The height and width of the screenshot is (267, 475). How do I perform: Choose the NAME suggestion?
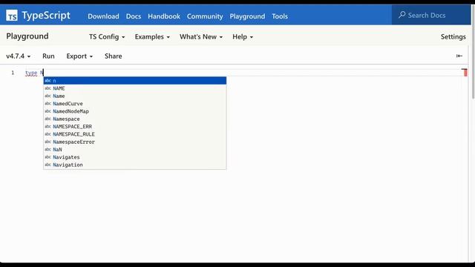(x=135, y=88)
